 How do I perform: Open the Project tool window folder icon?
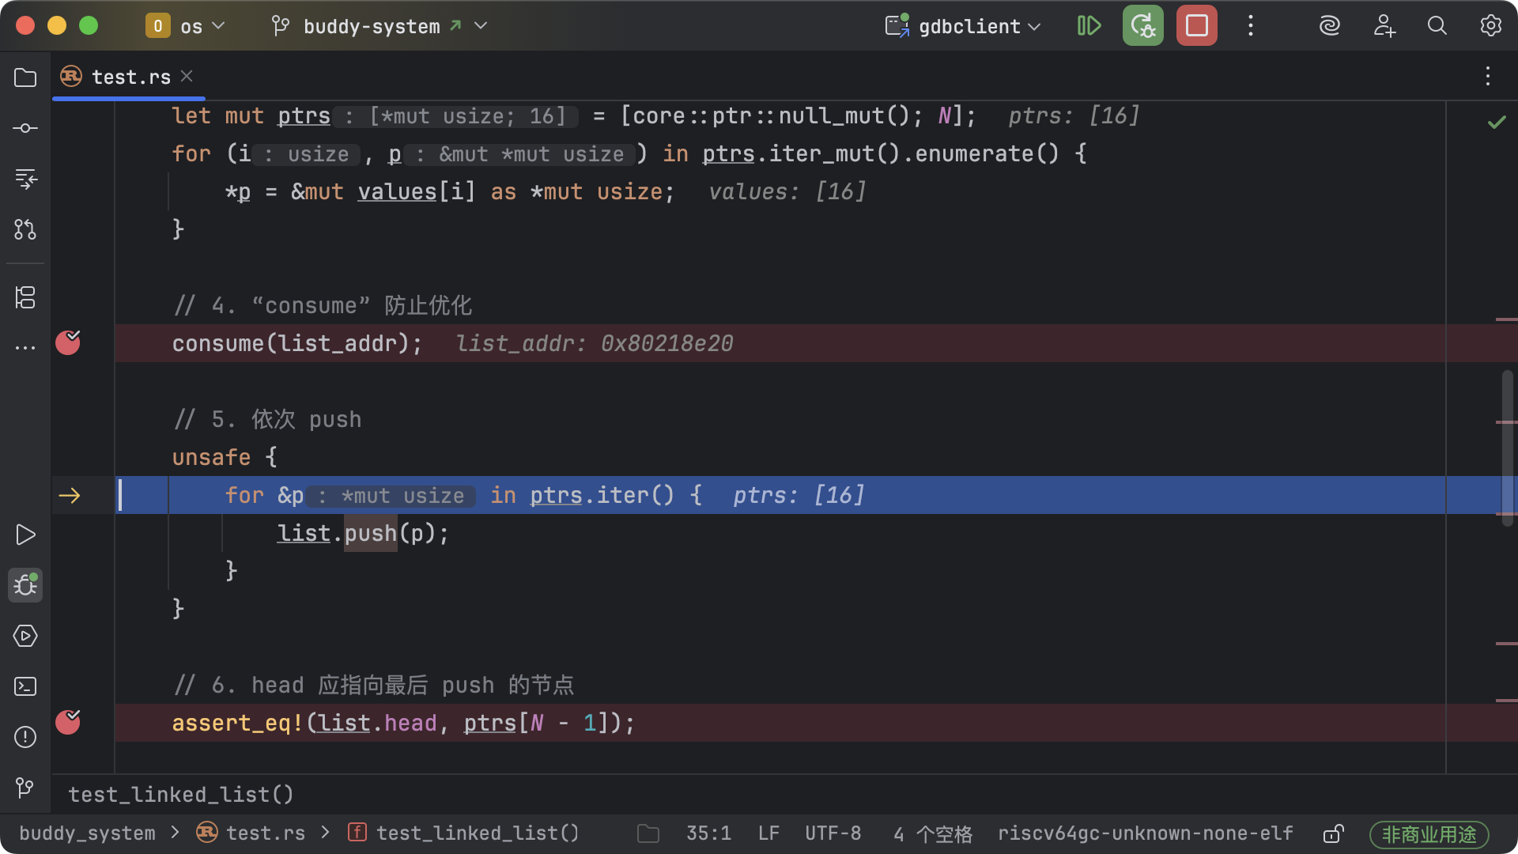[x=25, y=77]
